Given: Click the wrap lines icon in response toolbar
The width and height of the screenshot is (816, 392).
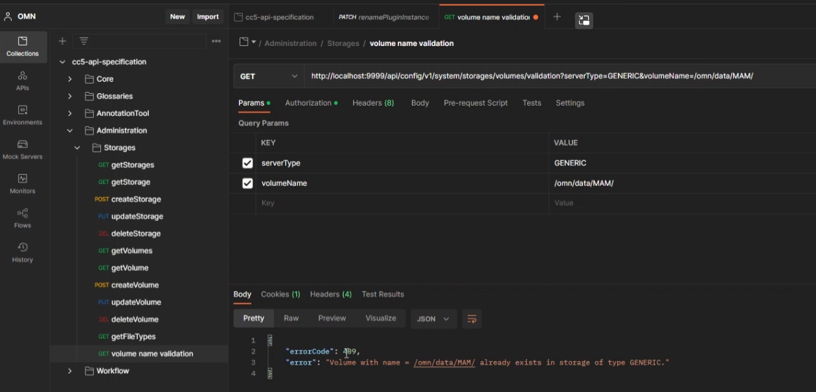Looking at the screenshot, I should pyautogui.click(x=471, y=319).
